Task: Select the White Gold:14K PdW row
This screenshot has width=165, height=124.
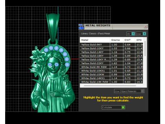Action: (x=111, y=82)
